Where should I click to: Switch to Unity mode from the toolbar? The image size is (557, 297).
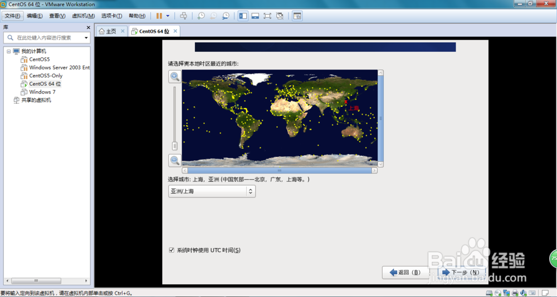280,16
